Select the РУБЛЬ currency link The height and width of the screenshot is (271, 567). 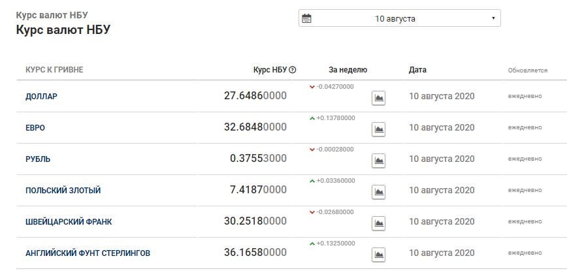pos(38,159)
